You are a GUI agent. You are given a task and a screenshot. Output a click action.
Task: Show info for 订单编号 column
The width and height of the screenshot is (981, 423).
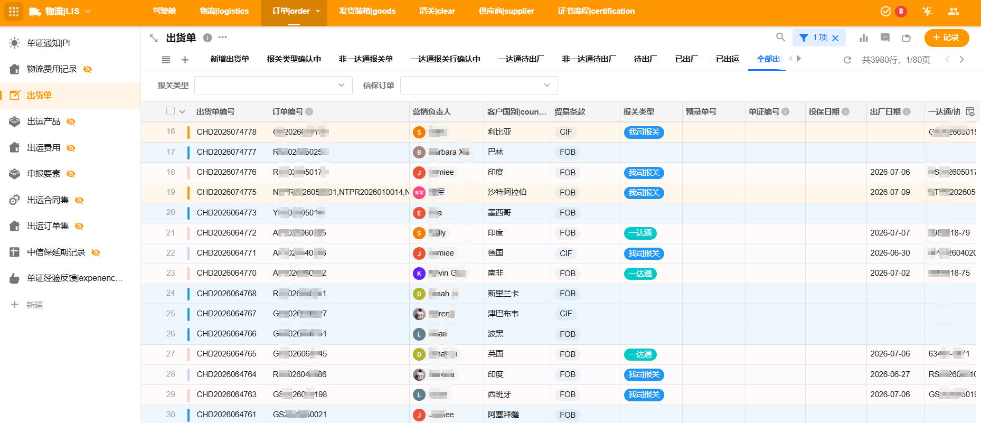tap(309, 111)
